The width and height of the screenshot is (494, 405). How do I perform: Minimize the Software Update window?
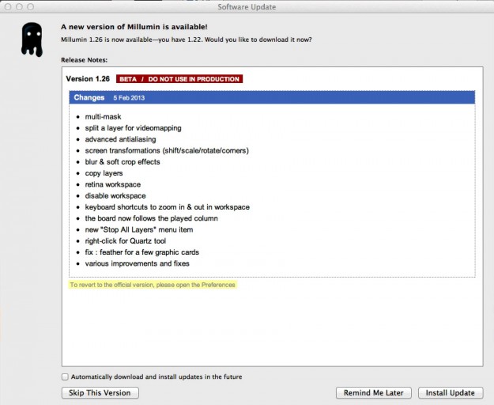pos(19,6)
